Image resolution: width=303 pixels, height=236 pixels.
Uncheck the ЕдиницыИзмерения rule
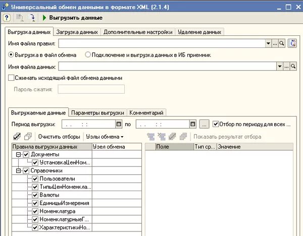pos(35,203)
